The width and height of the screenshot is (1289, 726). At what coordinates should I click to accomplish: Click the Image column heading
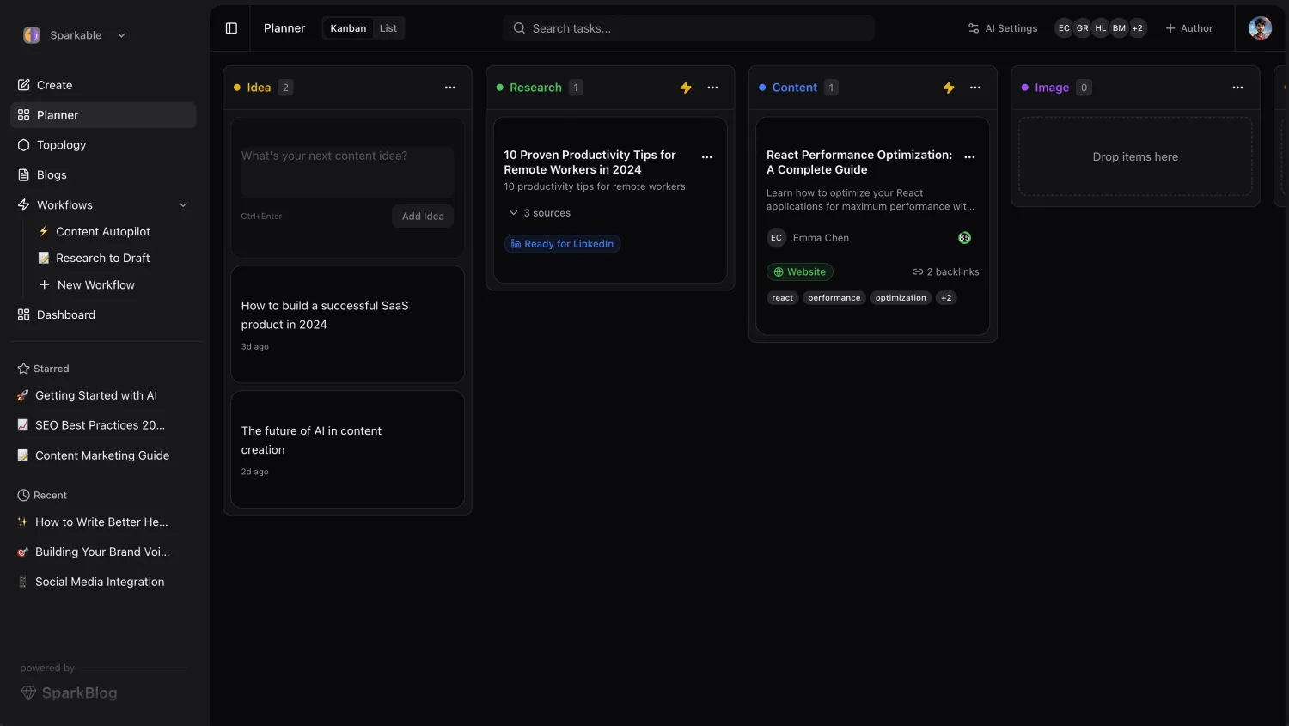[x=1052, y=88]
